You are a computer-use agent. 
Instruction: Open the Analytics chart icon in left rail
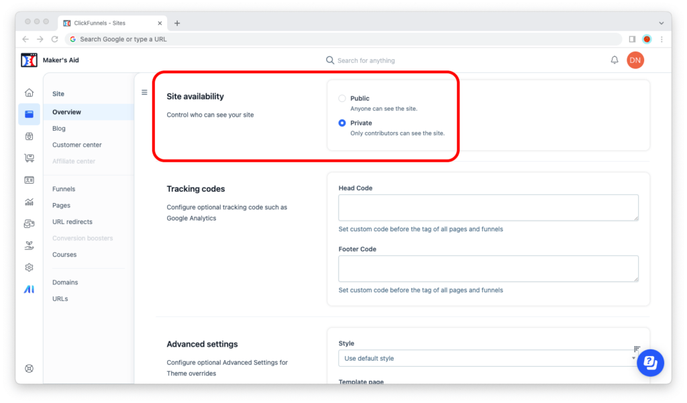point(29,202)
